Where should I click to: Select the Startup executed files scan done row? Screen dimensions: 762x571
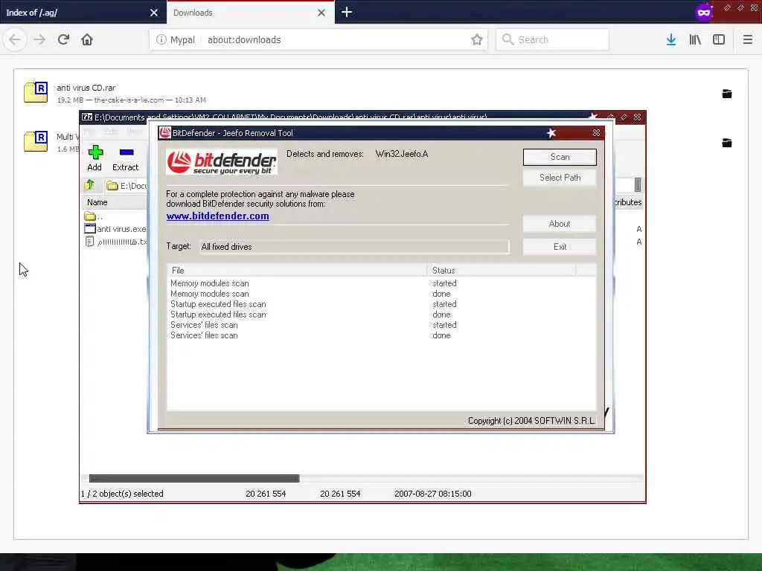click(380, 314)
